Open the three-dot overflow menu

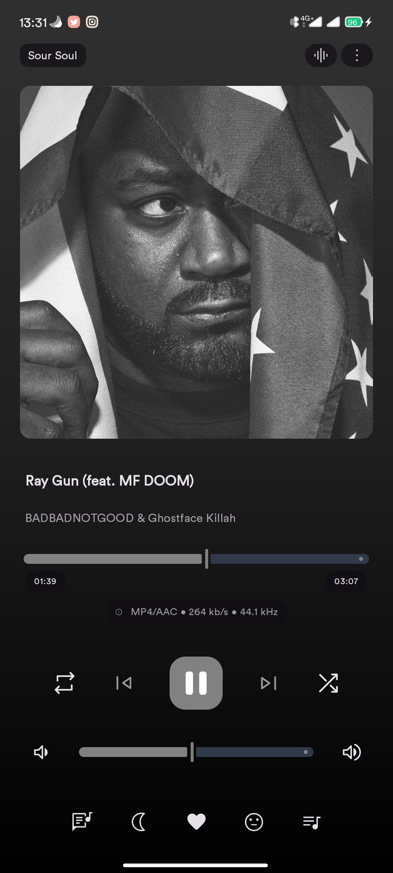[x=357, y=55]
